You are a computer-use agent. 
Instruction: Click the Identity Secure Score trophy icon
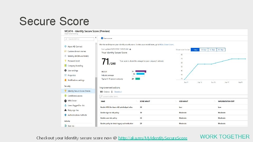point(65,91)
